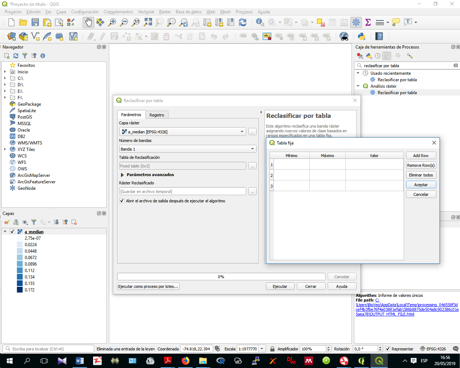Click Remove Row(s) button
Viewport: 460px width, 368px height.
(x=421, y=165)
